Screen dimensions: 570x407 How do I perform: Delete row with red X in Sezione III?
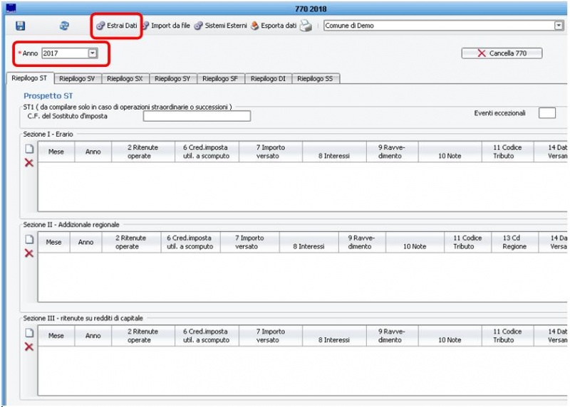coord(29,347)
